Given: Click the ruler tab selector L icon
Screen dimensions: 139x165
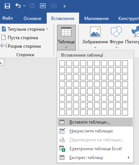Looking at the screenshot, I should (1, 62).
